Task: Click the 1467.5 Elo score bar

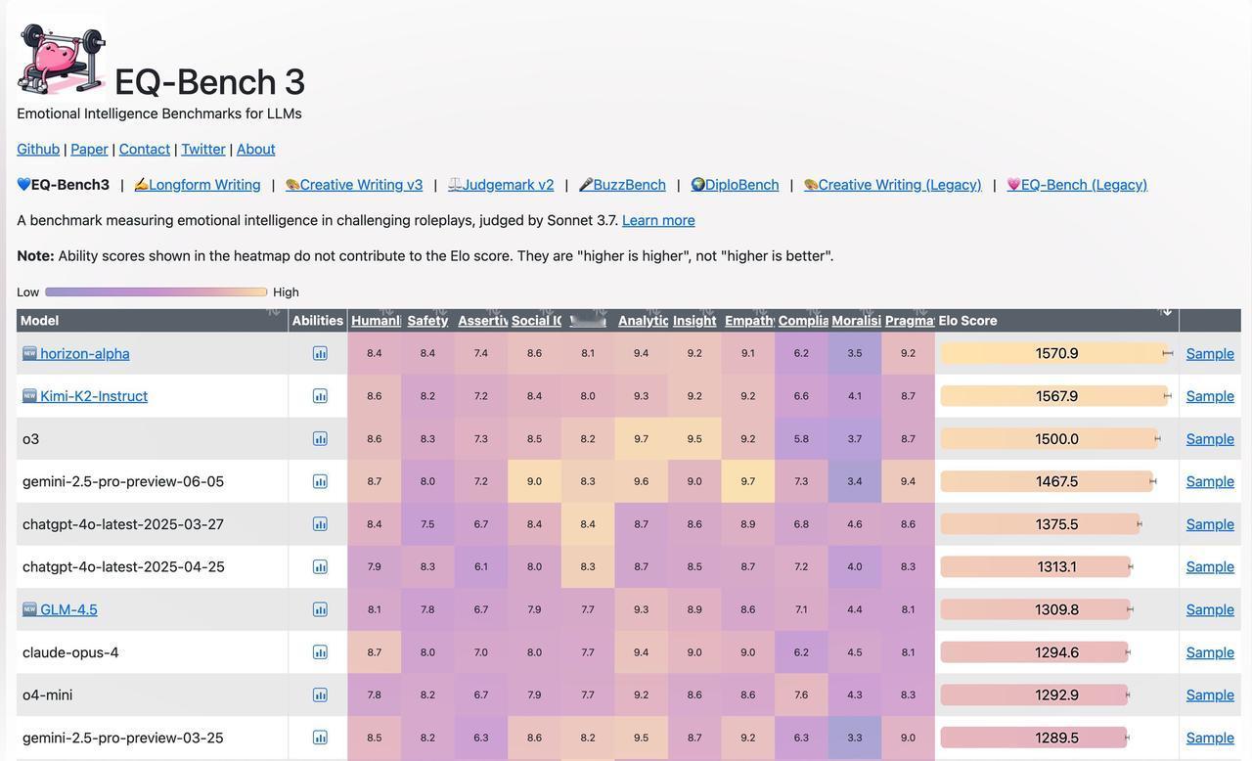Action: coord(1049,481)
